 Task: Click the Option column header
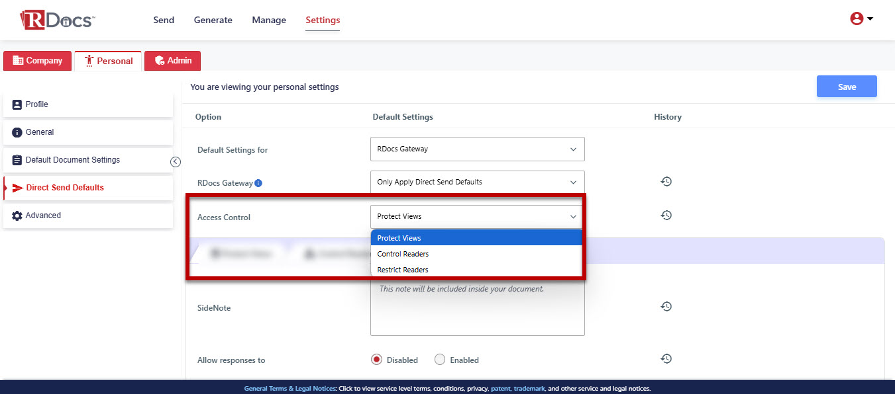[208, 117]
